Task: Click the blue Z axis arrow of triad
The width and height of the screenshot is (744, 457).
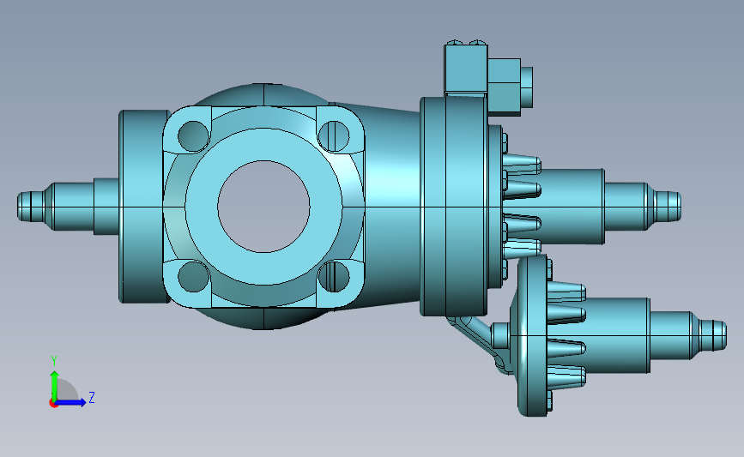Action: coord(71,402)
